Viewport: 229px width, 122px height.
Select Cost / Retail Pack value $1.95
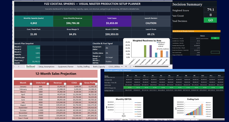point(33,34)
